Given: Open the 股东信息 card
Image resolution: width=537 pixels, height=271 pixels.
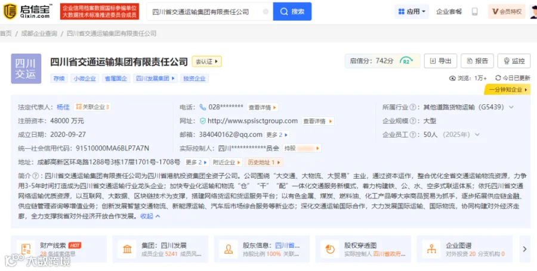Looking at the screenshot, I should click(262, 250).
